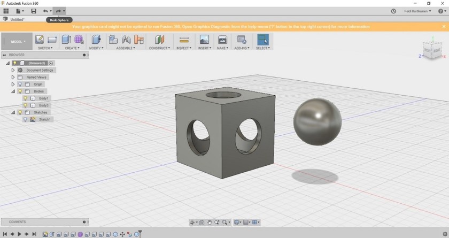
Task: Click the Save icon in the title toolbar
Action: 34,11
